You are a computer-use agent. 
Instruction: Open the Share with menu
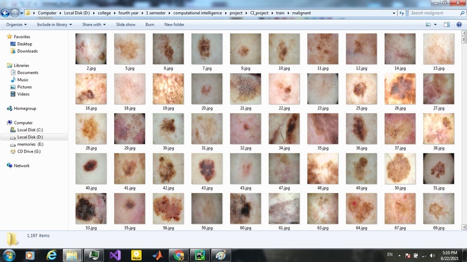(94, 24)
